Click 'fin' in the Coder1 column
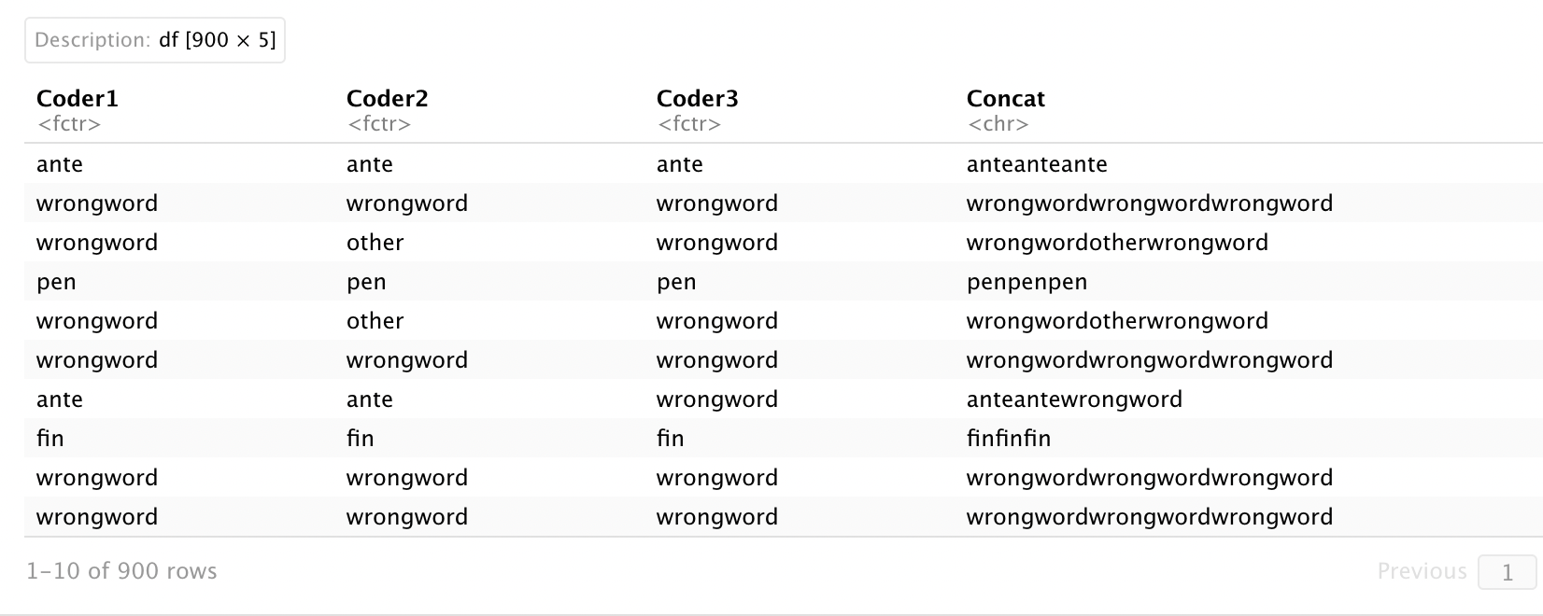 50,439
